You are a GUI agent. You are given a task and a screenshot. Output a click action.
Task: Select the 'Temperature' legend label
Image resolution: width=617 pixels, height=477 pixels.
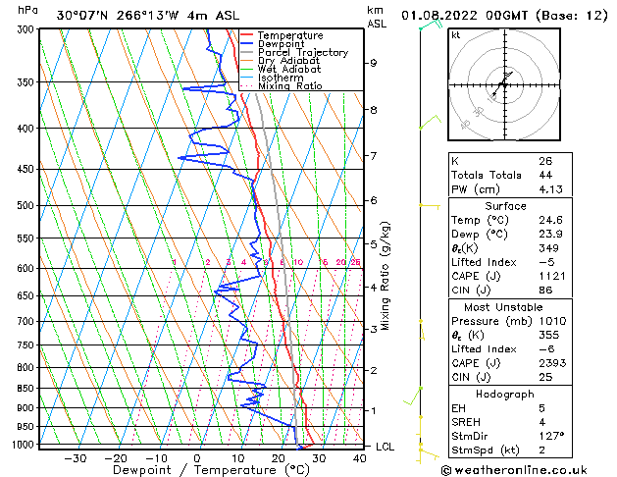(x=290, y=35)
